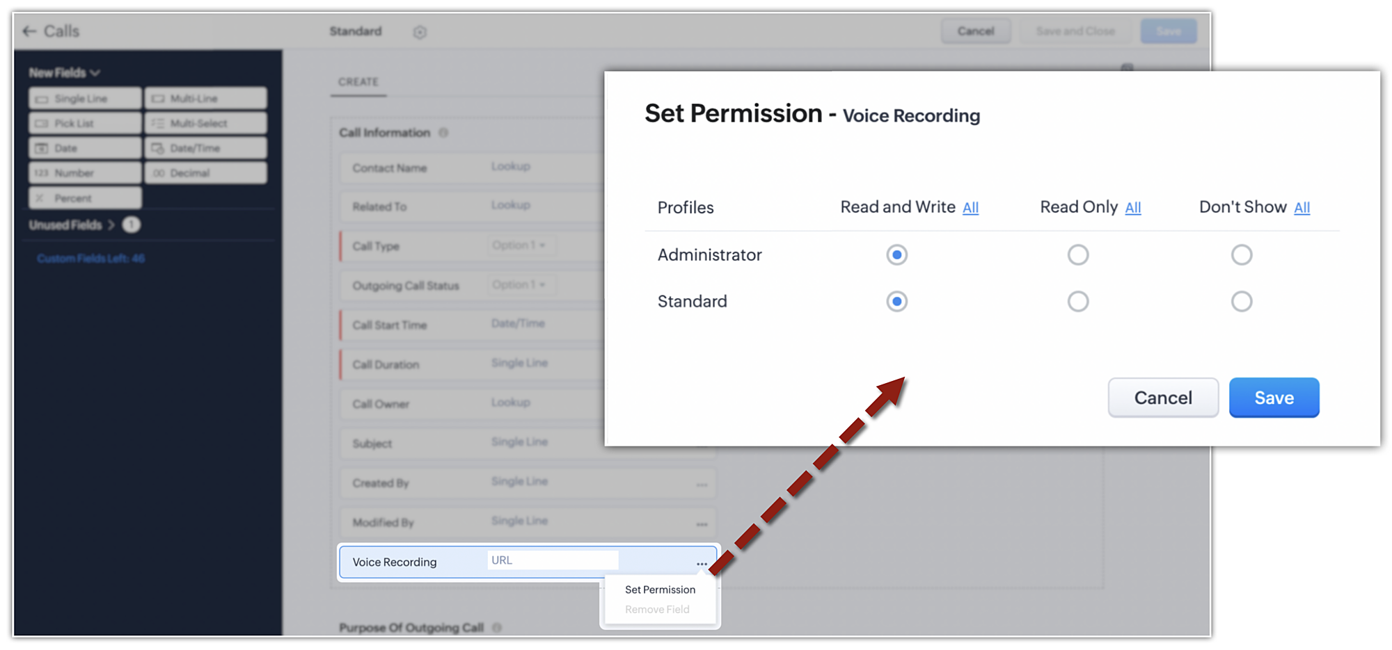Click the Call Information info icon
Image resolution: width=1392 pixels, height=650 pixels.
[x=443, y=133]
